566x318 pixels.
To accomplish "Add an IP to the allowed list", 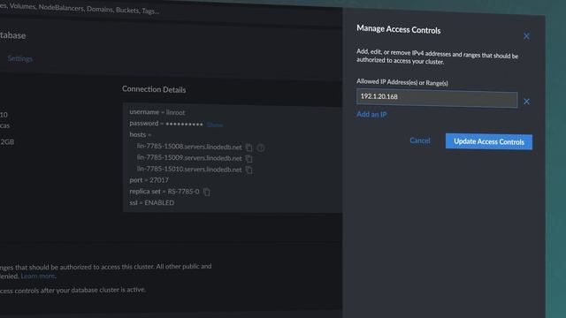I will point(371,114).
